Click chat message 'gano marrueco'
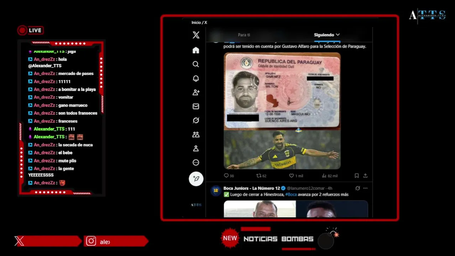This screenshot has width=455, height=256. coord(73,105)
